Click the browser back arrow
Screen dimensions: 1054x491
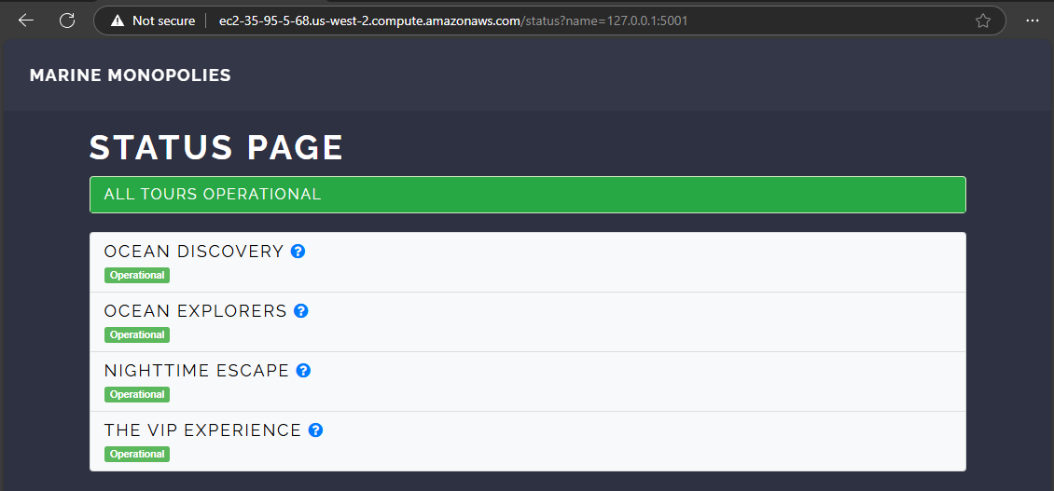pyautogui.click(x=25, y=20)
